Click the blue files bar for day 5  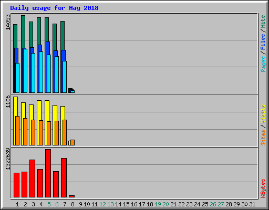point(48,48)
